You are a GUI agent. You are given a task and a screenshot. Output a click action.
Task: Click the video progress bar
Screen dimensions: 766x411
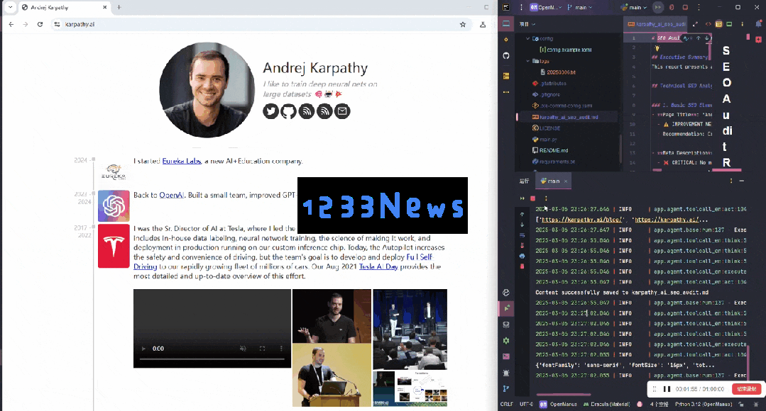(x=212, y=359)
